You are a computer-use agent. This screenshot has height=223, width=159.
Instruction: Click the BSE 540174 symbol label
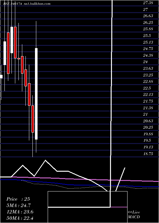tap(13, 4)
